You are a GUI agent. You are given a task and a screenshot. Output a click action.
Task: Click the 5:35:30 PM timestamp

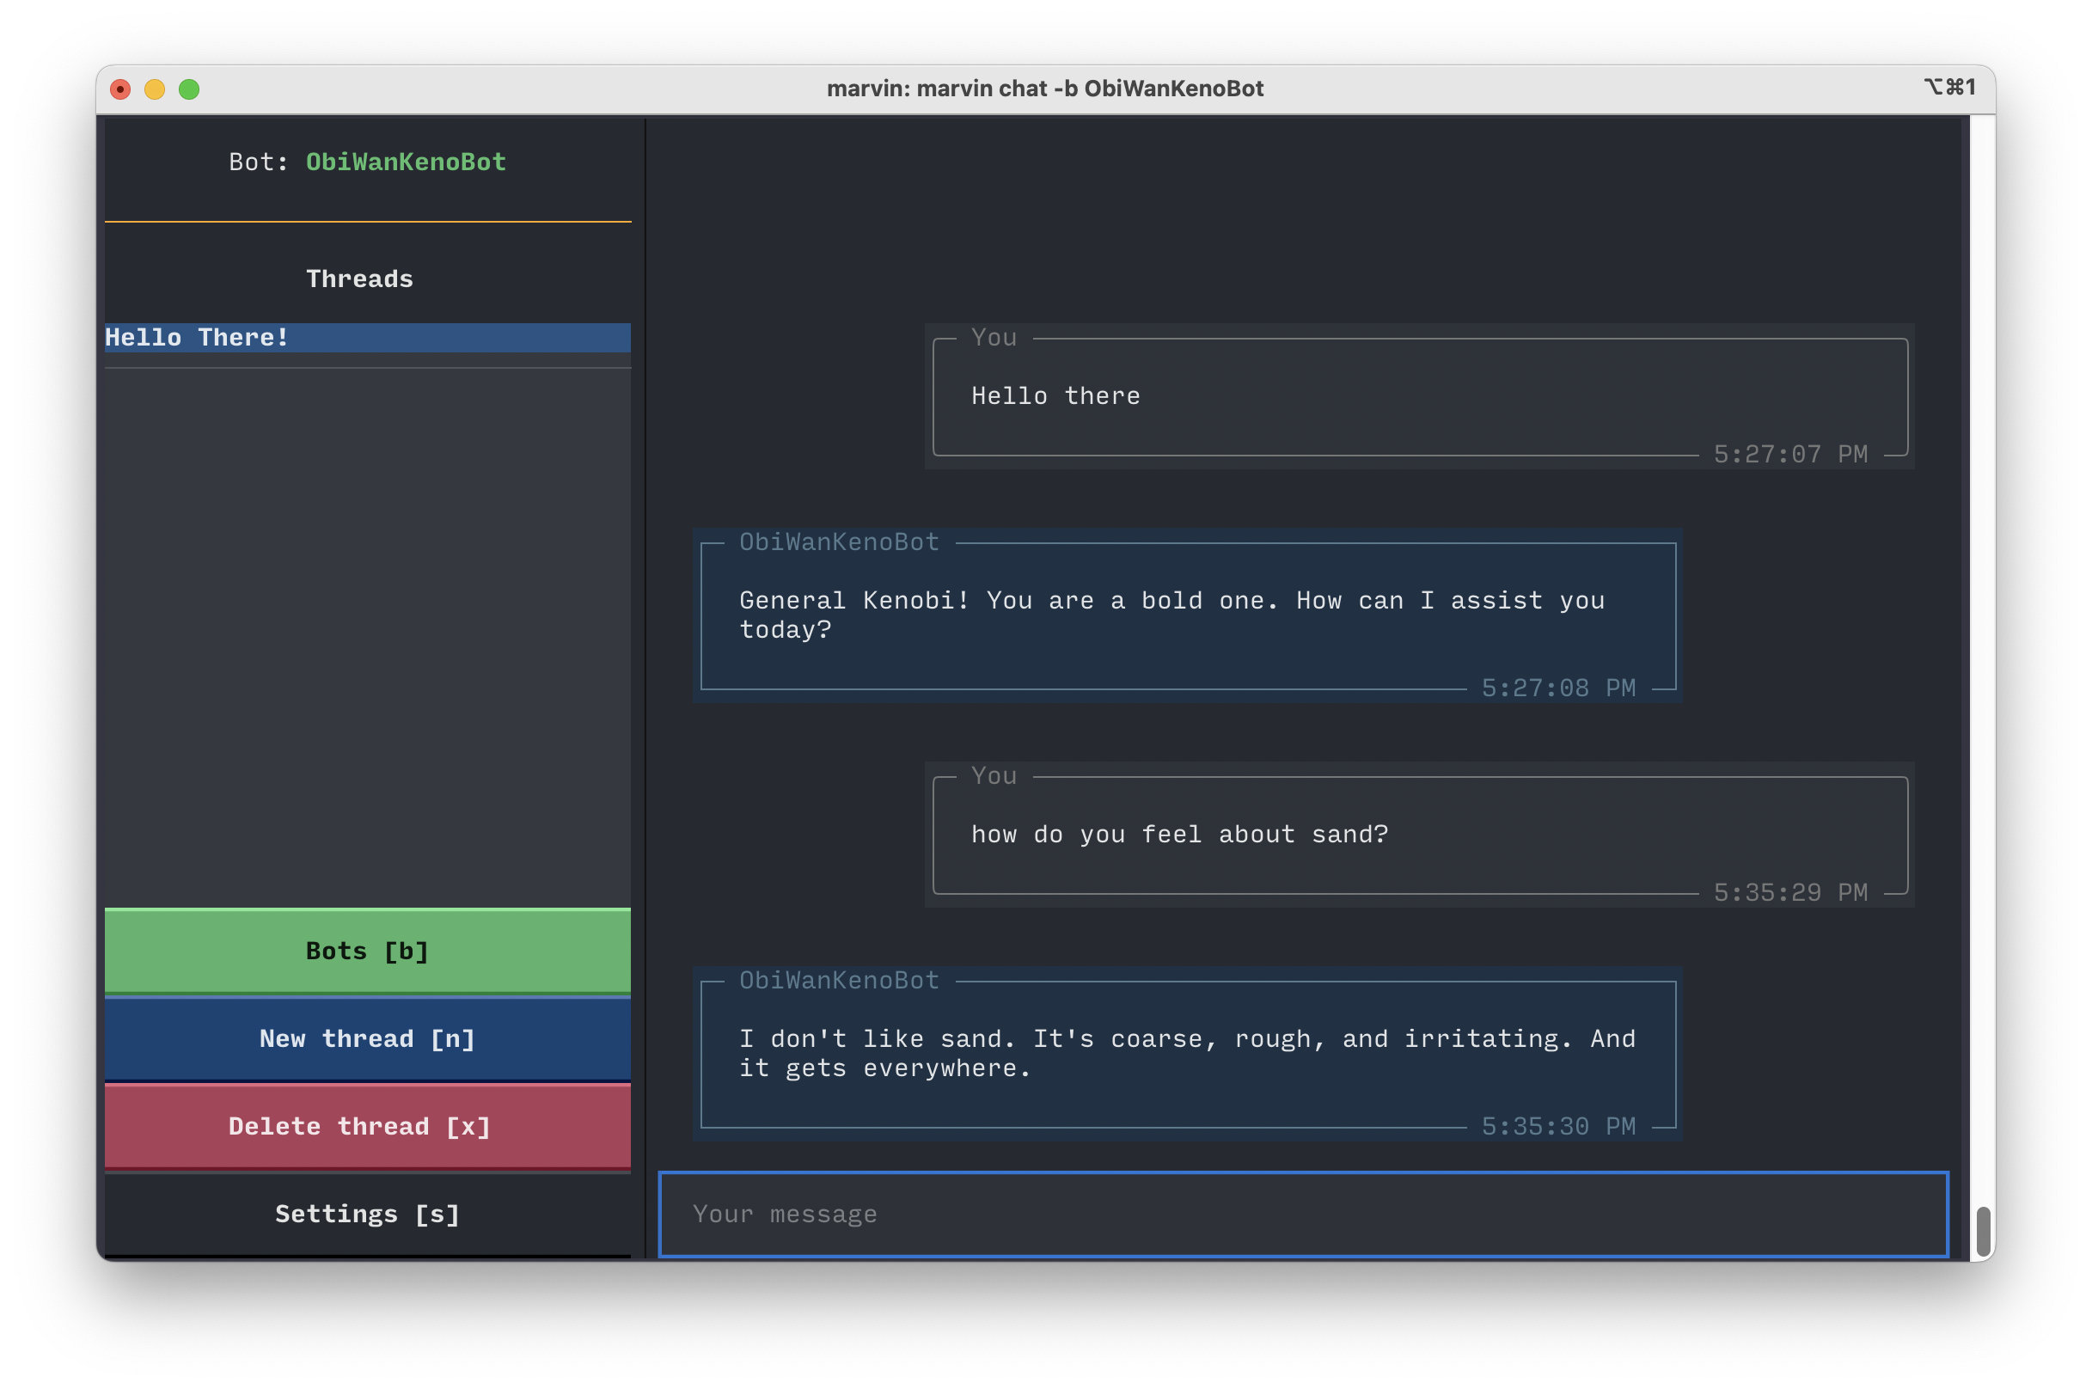coord(1558,1127)
